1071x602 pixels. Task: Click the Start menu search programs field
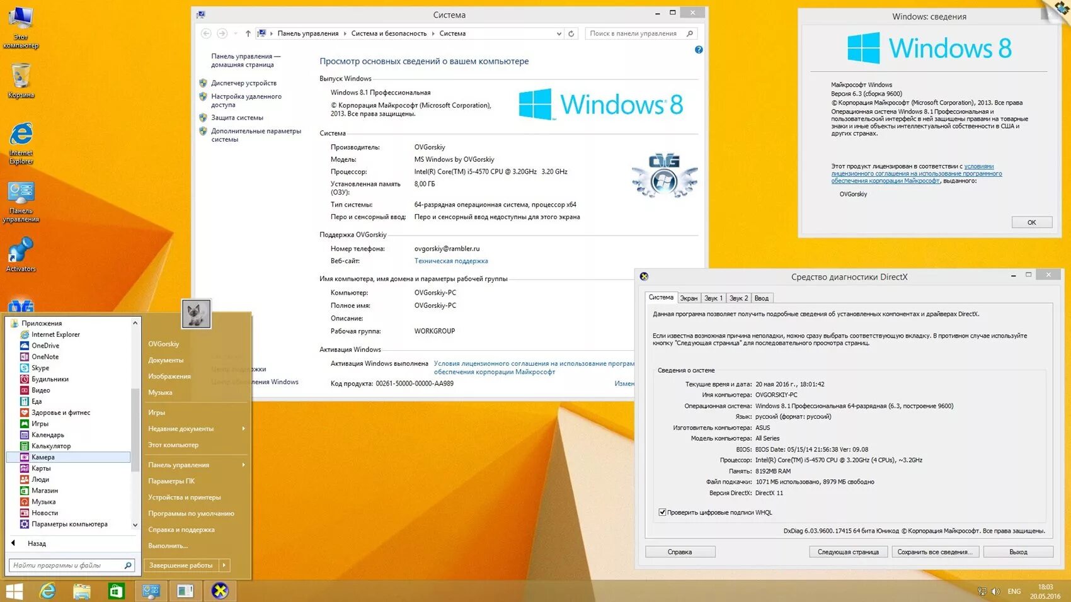tap(67, 565)
